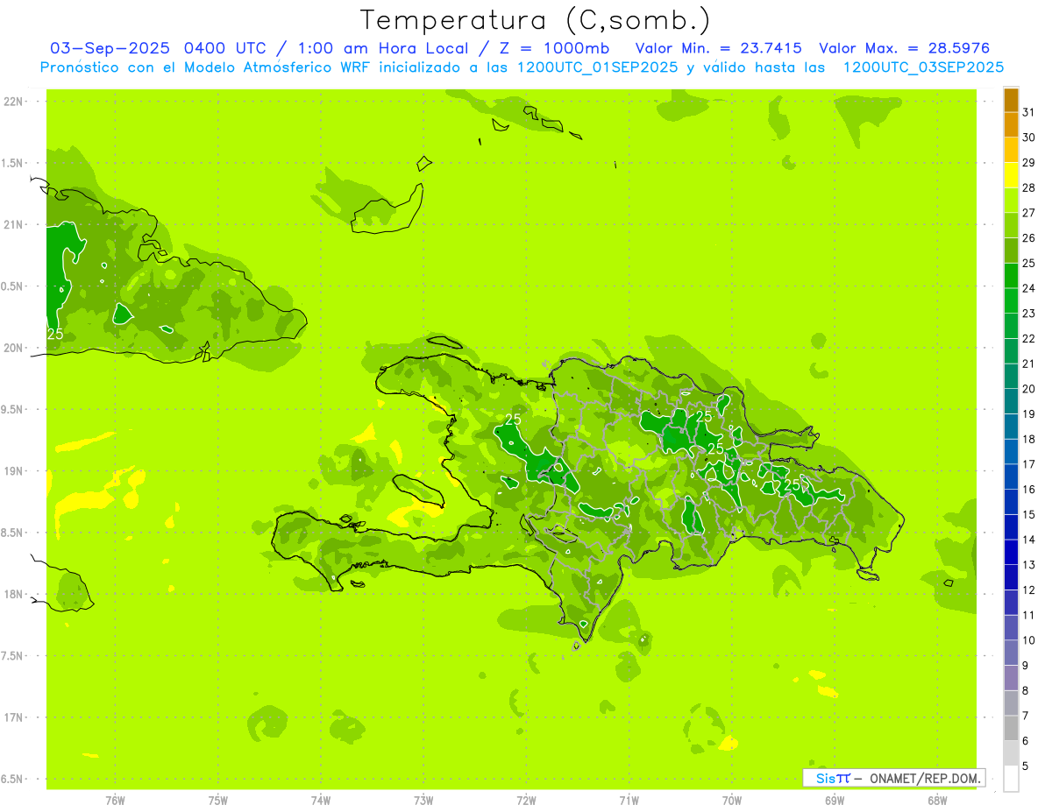Click the '5' legend value
1052x812 pixels.
click(x=1026, y=766)
